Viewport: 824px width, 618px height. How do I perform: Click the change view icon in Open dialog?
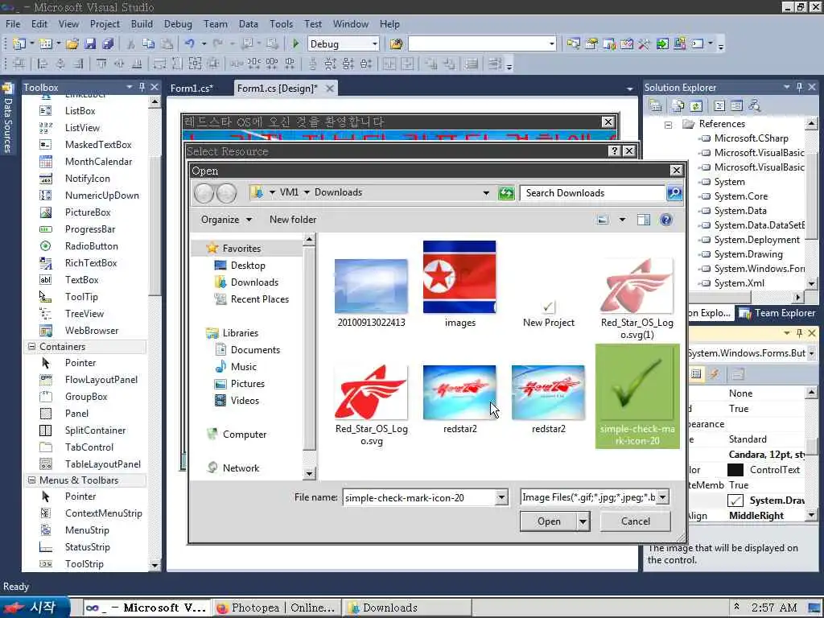(x=603, y=220)
